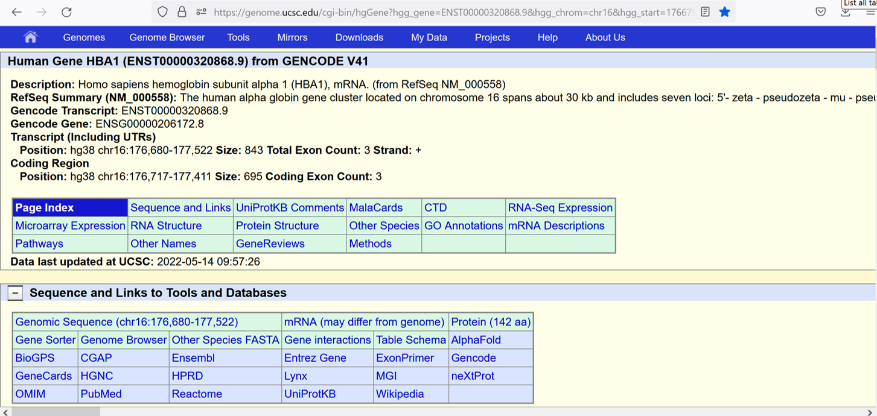Open the GeneCards link
The height and width of the screenshot is (416, 877).
click(x=44, y=376)
